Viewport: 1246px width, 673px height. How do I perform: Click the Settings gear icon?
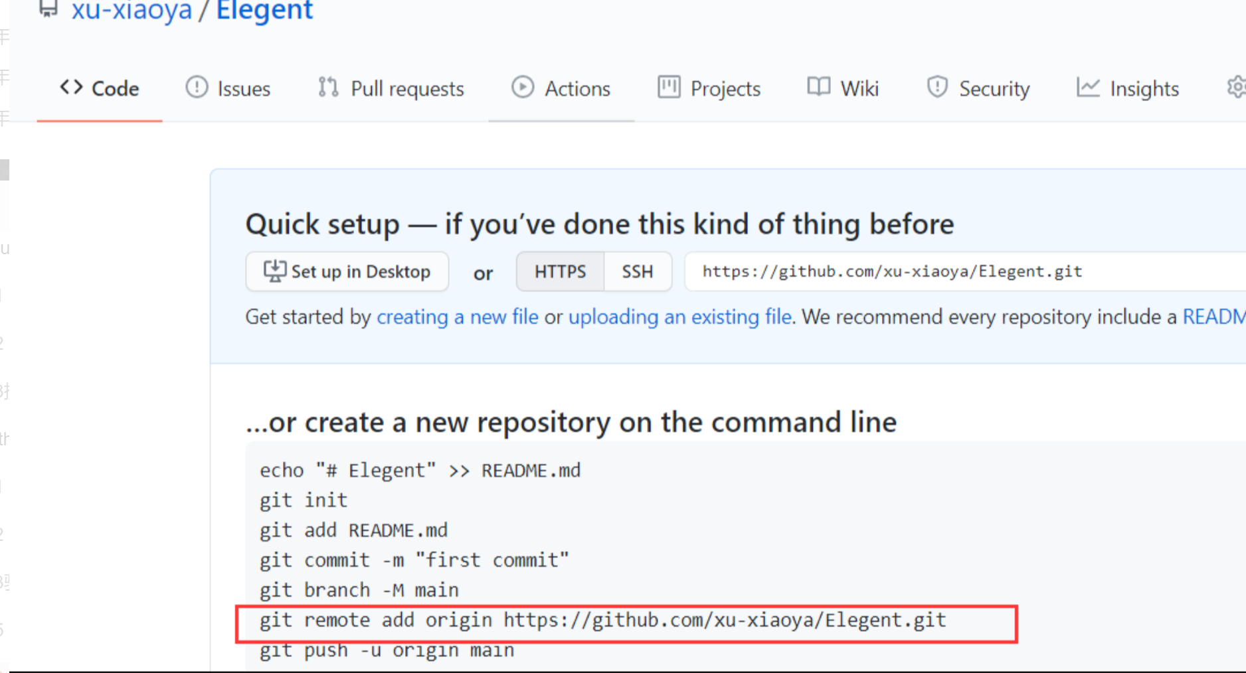(1236, 87)
